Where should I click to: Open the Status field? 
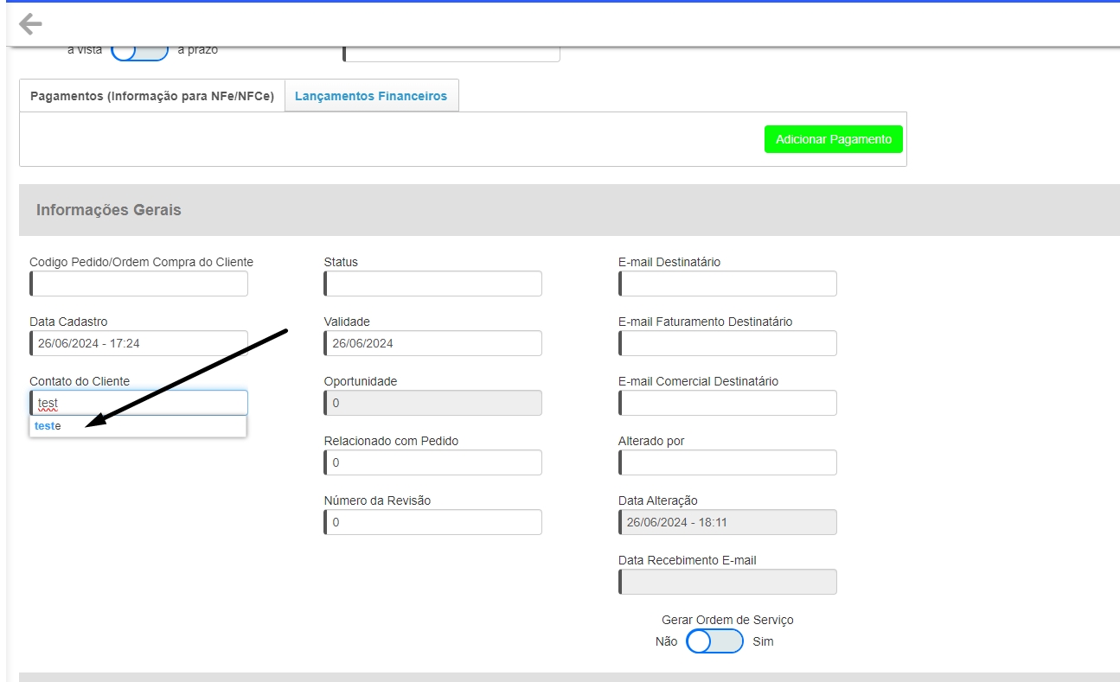click(433, 284)
